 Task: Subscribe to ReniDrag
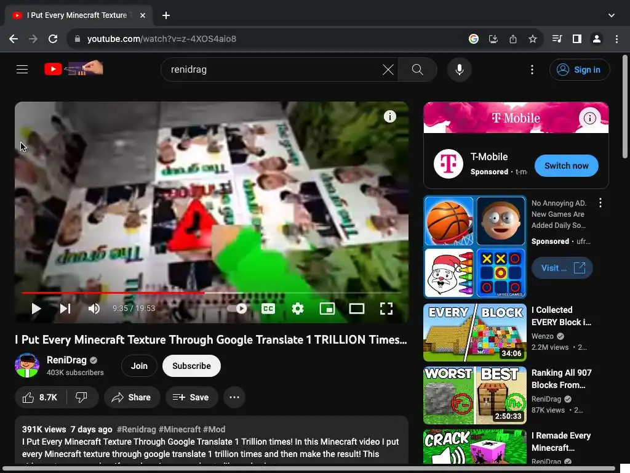coord(192,366)
